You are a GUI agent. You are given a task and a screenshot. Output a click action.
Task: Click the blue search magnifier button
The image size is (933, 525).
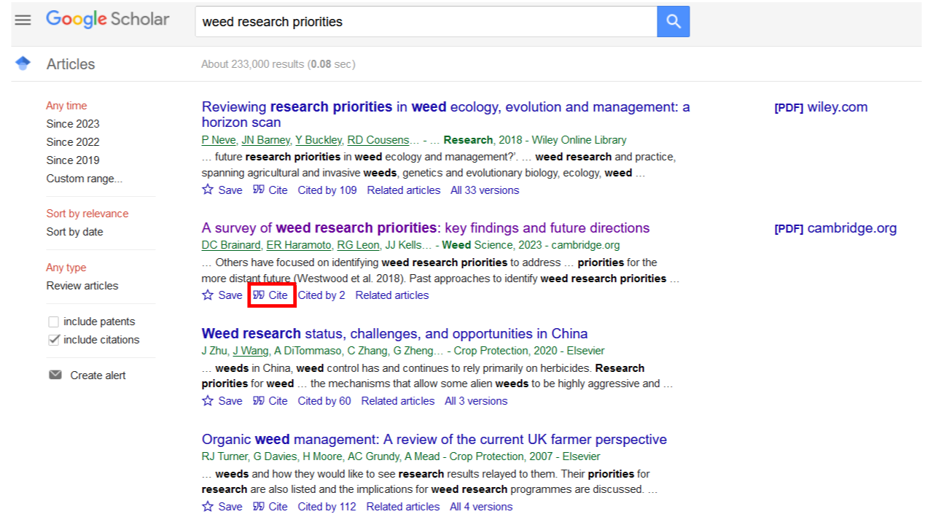[x=673, y=22]
